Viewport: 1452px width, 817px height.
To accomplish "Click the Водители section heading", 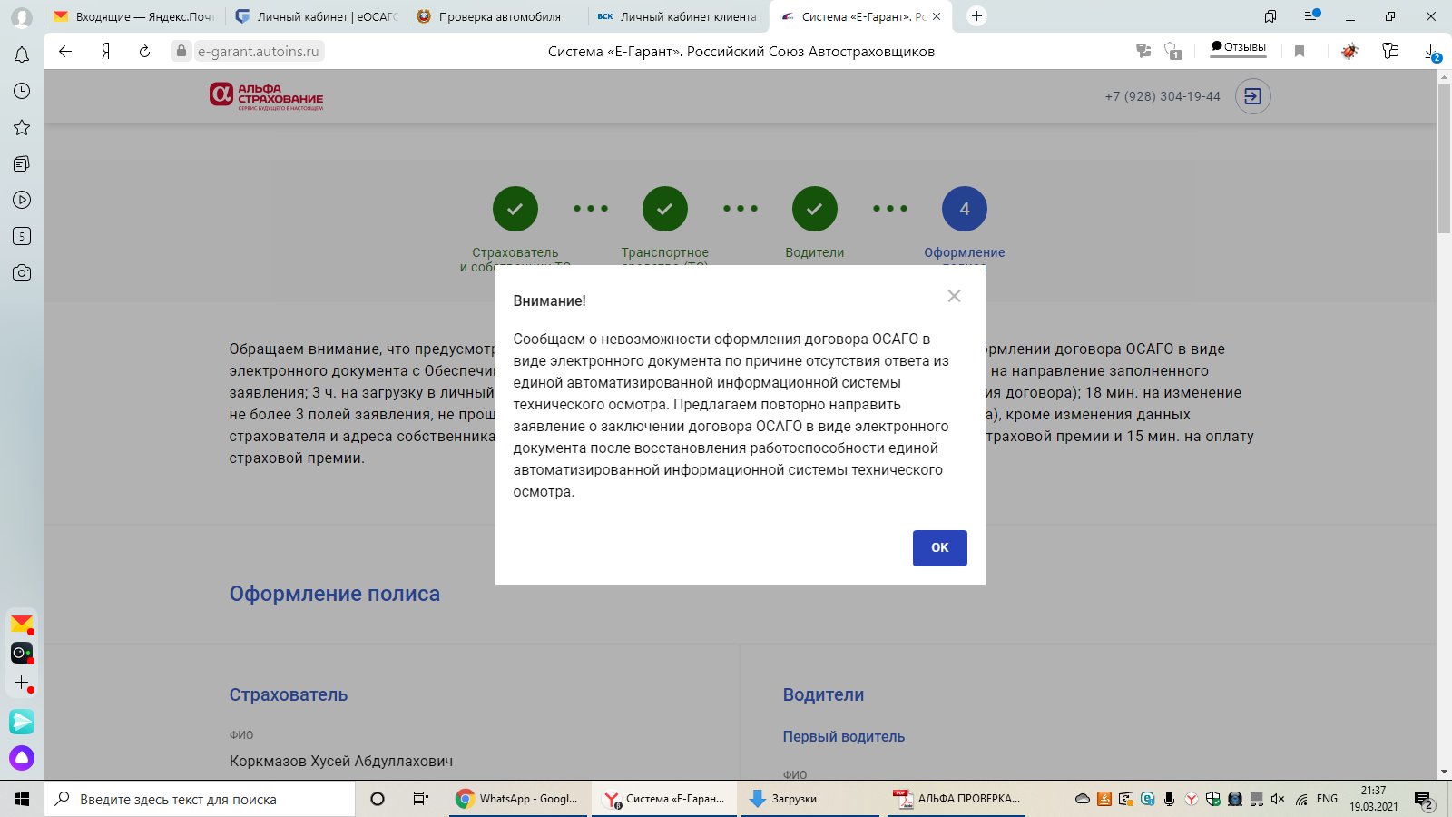I will click(x=824, y=694).
